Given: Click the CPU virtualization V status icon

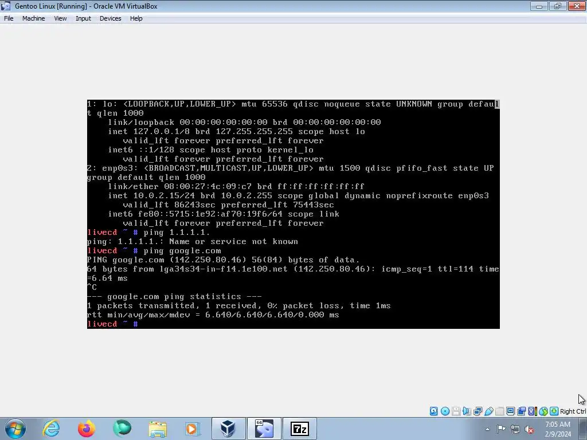Looking at the screenshot, I should (x=532, y=411).
